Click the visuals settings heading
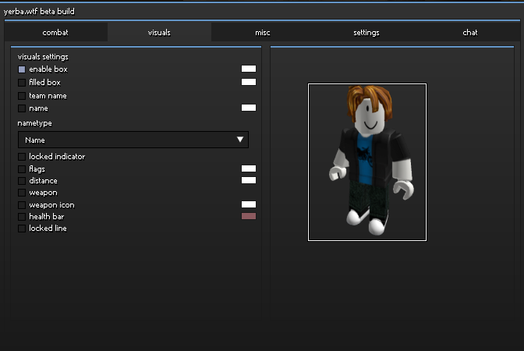 (43, 57)
